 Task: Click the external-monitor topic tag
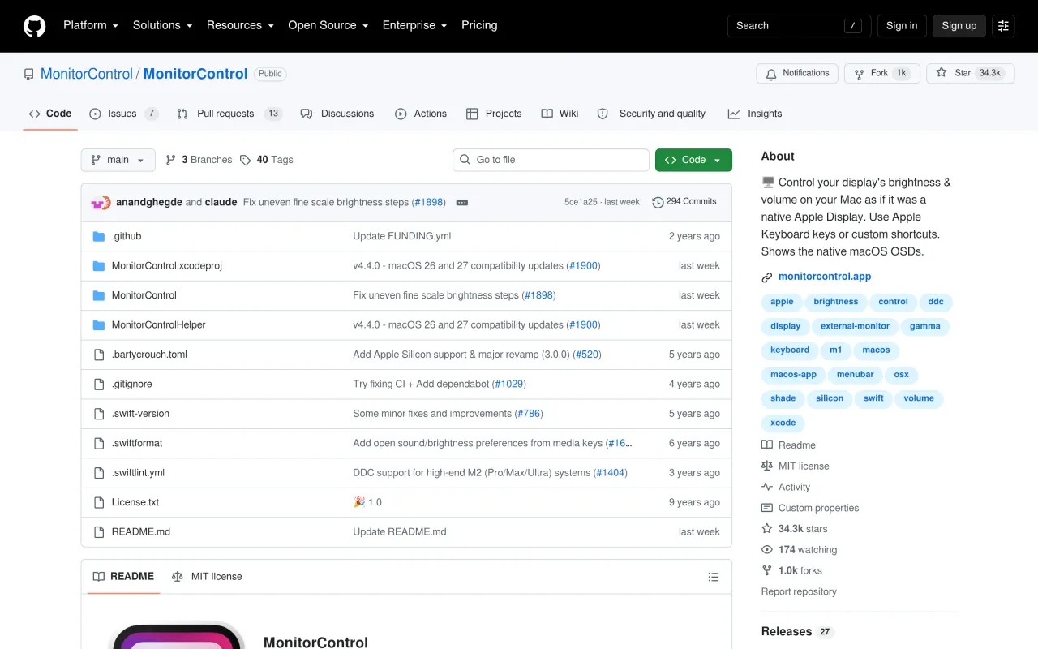[x=855, y=326]
